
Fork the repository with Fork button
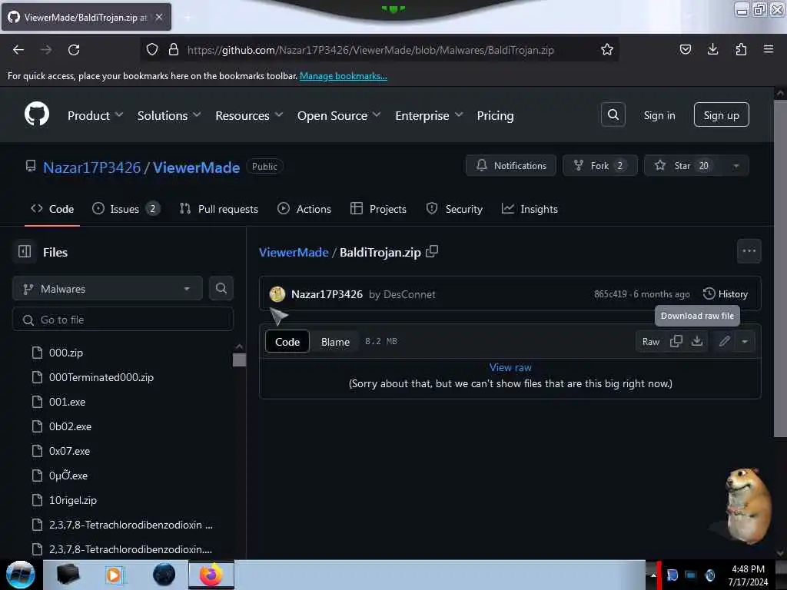tap(599, 166)
